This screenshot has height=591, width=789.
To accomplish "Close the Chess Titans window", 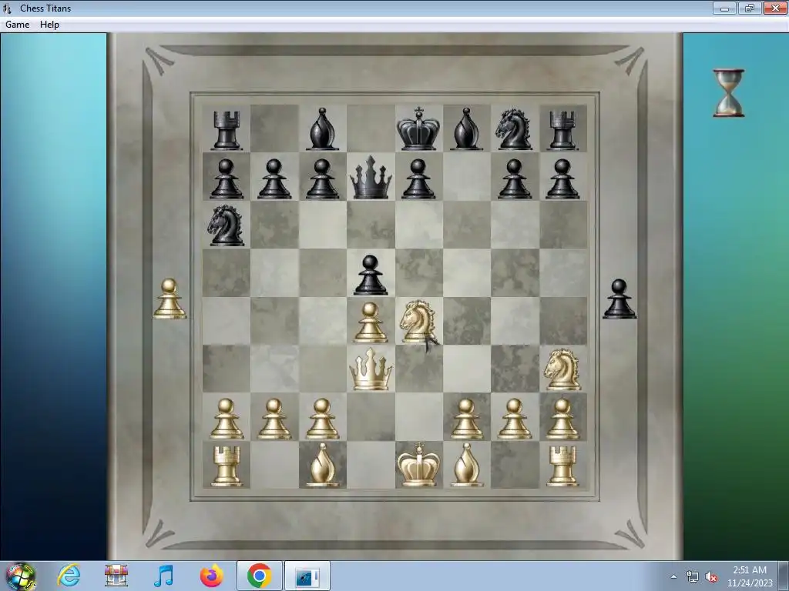I will click(x=775, y=8).
